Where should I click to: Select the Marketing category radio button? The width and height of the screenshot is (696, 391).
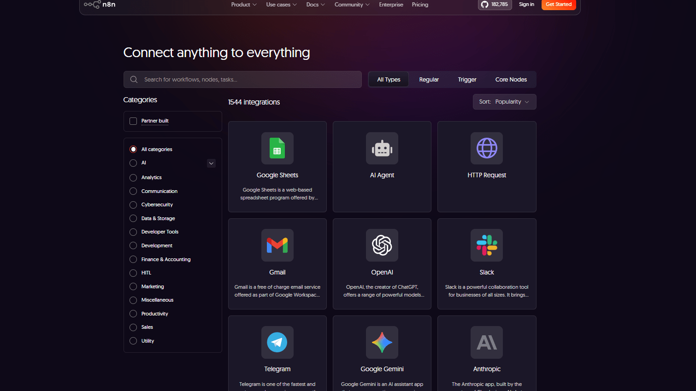[x=133, y=286]
